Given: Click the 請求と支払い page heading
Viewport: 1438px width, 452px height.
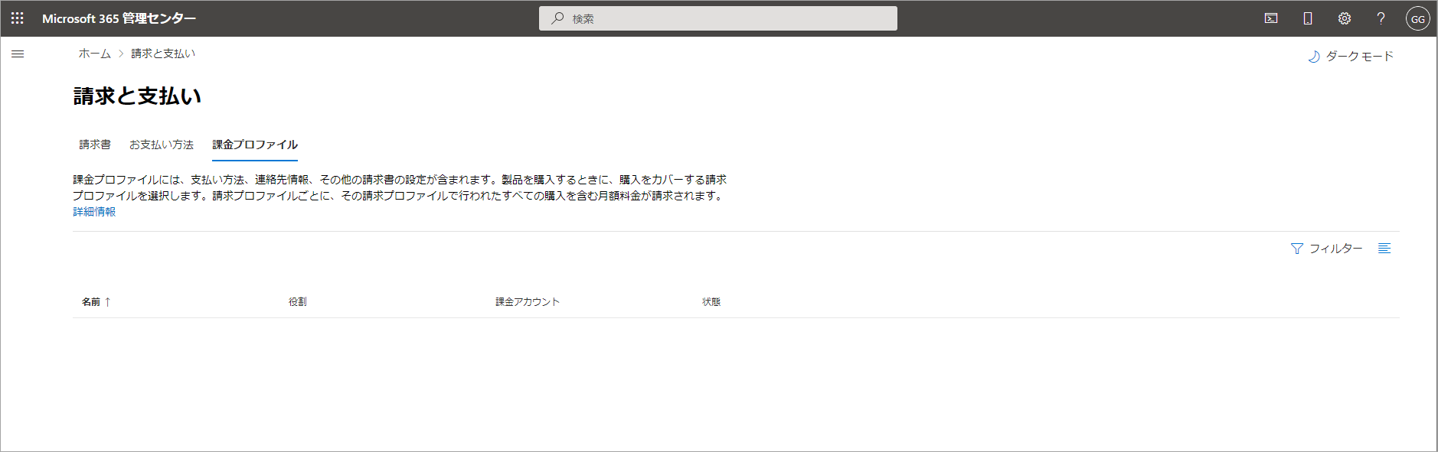Looking at the screenshot, I should coord(138,96).
